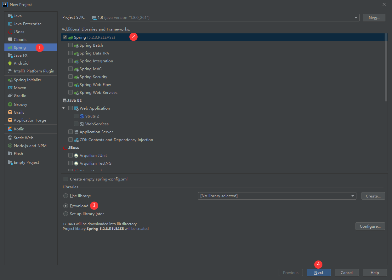The image size is (392, 280).
Task: Check the Arquillian TestNG checkbox
Action: [71, 163]
